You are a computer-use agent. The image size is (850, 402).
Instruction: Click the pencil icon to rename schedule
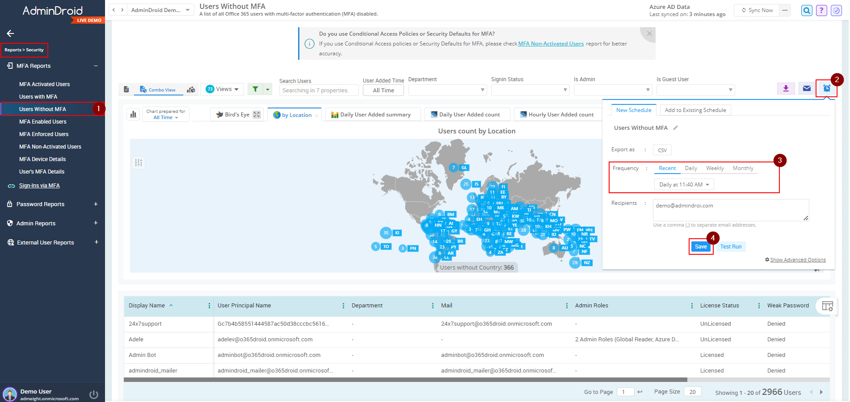coord(676,128)
